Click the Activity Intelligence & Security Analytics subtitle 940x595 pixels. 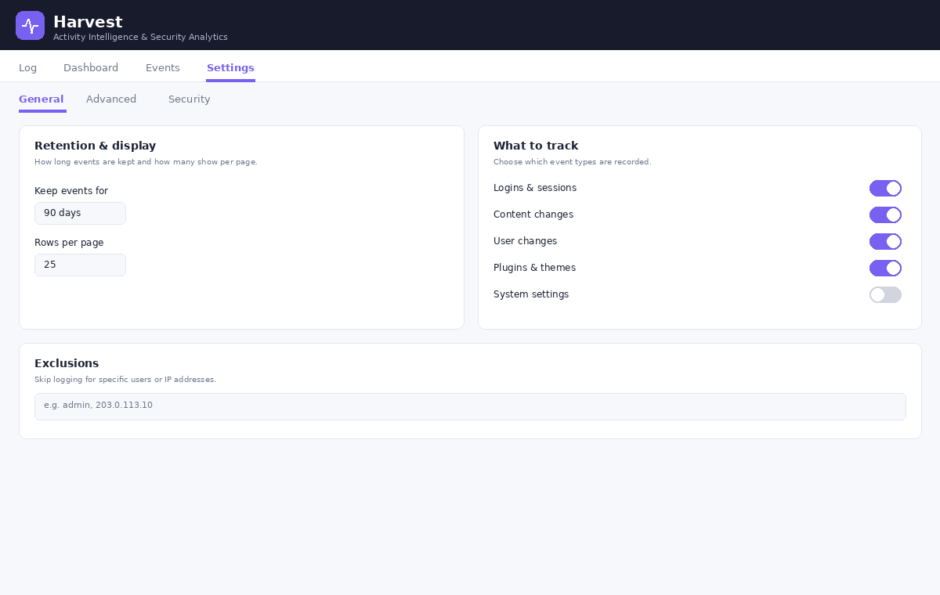(x=140, y=37)
